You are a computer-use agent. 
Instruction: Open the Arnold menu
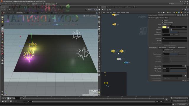24,4
